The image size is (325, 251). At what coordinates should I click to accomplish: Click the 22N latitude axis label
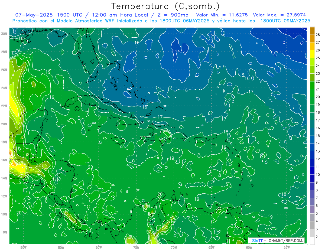coord(4,106)
